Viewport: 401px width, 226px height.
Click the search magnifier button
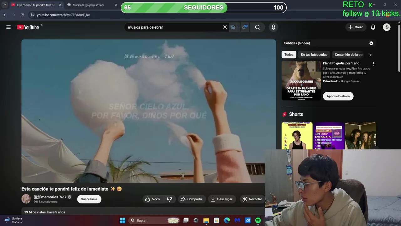click(x=258, y=27)
